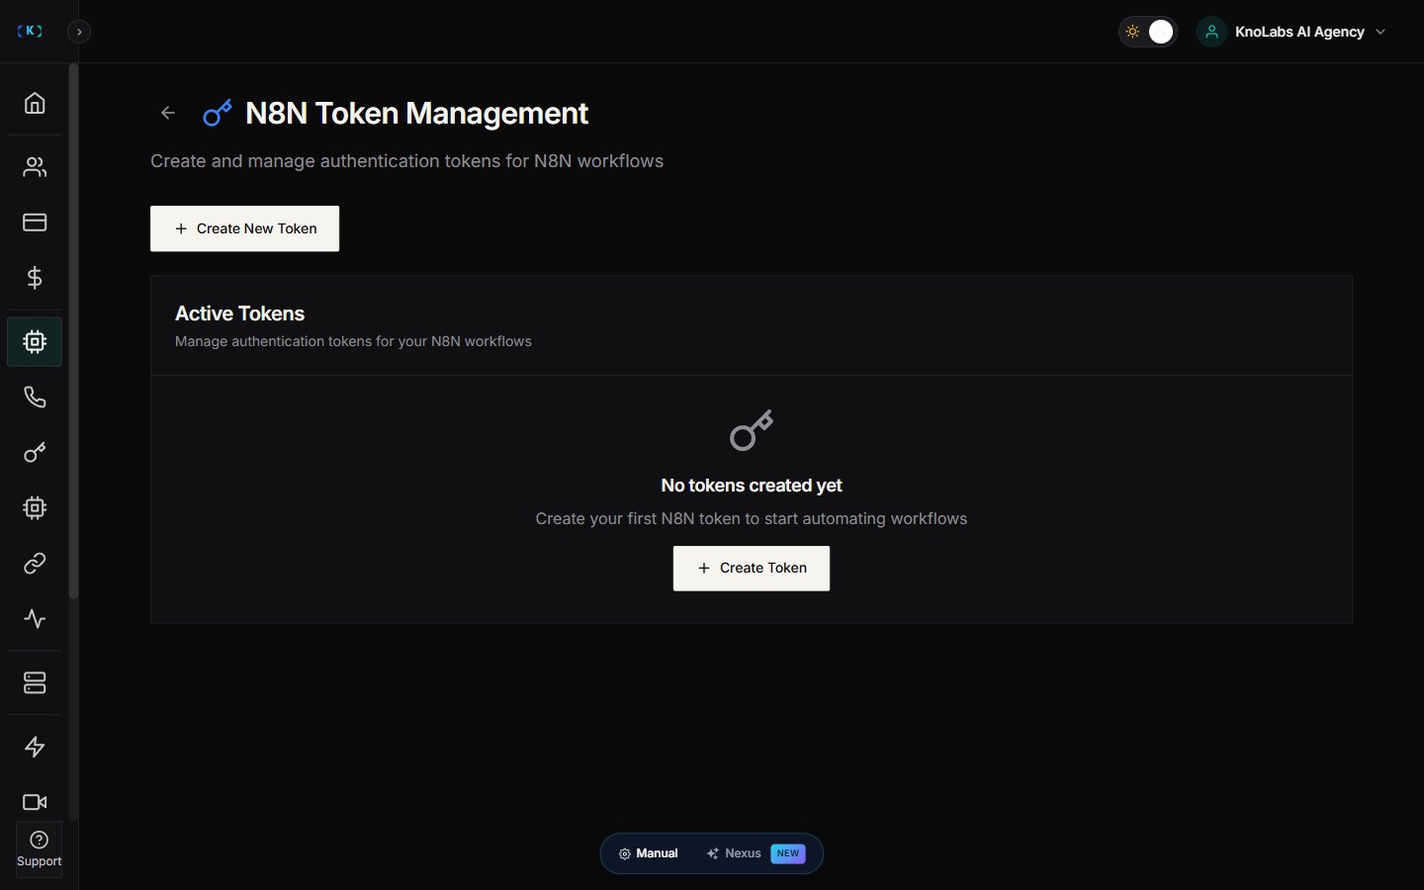Open the users/team sidebar icon

click(35, 167)
